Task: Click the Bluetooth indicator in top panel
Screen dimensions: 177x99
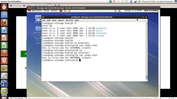Action: (x=131, y=2)
